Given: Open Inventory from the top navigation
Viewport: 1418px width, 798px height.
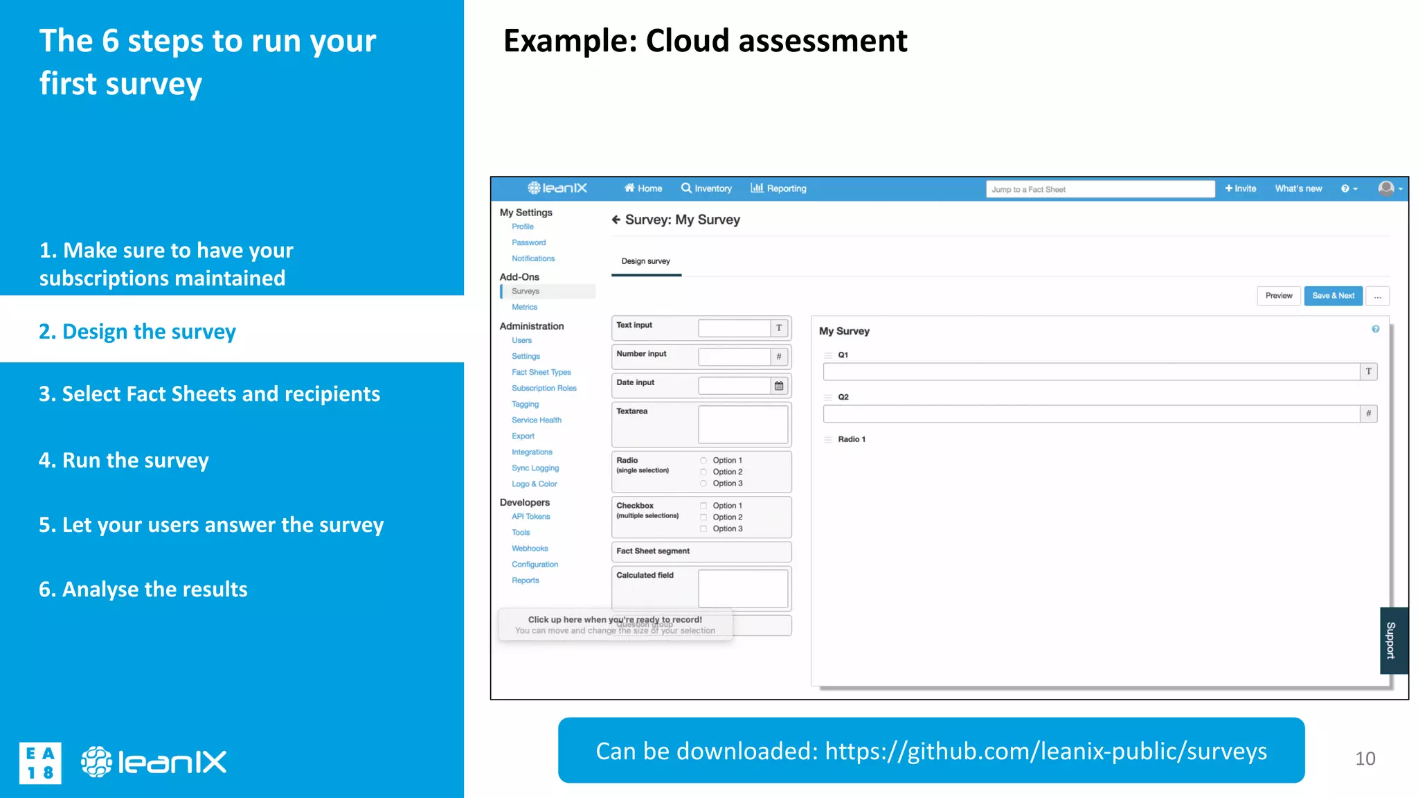Looking at the screenshot, I should pos(706,188).
